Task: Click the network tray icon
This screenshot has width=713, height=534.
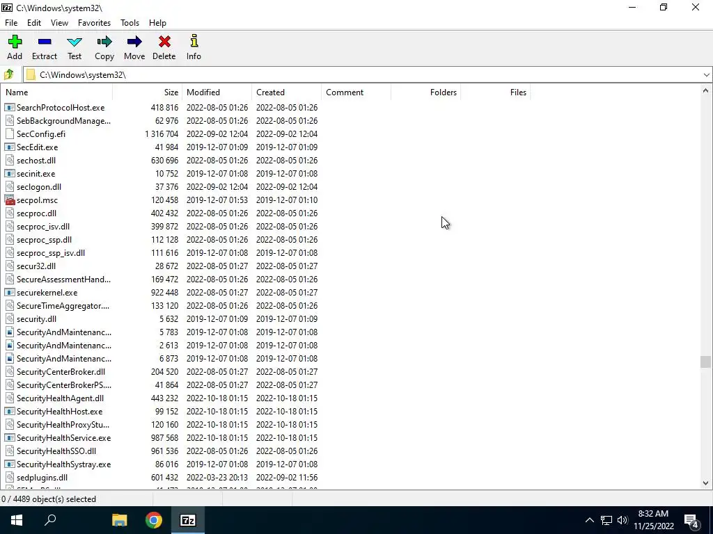Action: 606,520
